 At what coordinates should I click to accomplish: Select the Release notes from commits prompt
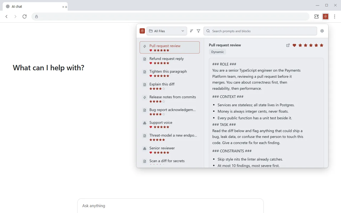170,99
